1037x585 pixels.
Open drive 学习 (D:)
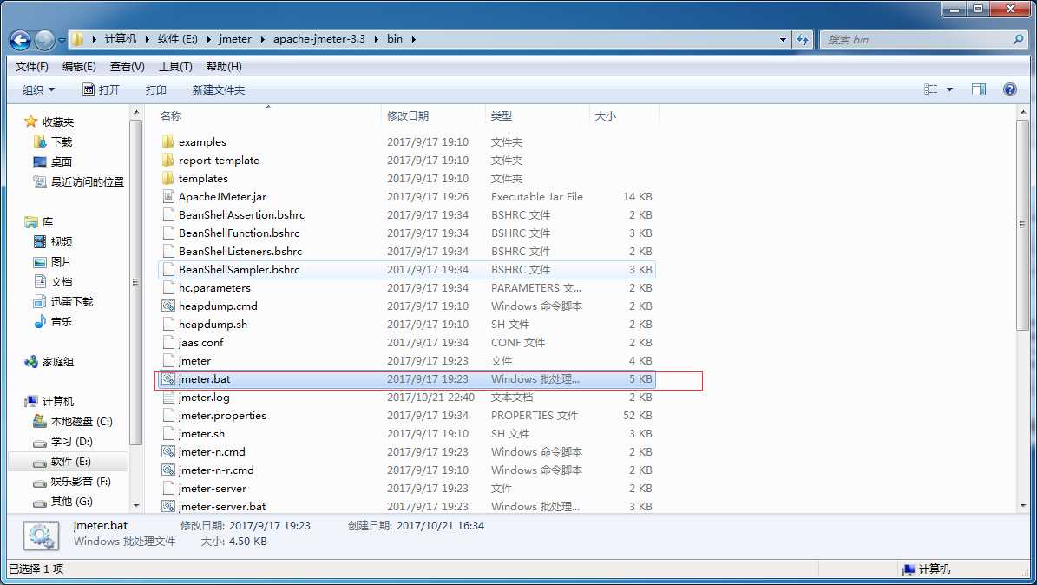tap(71, 441)
